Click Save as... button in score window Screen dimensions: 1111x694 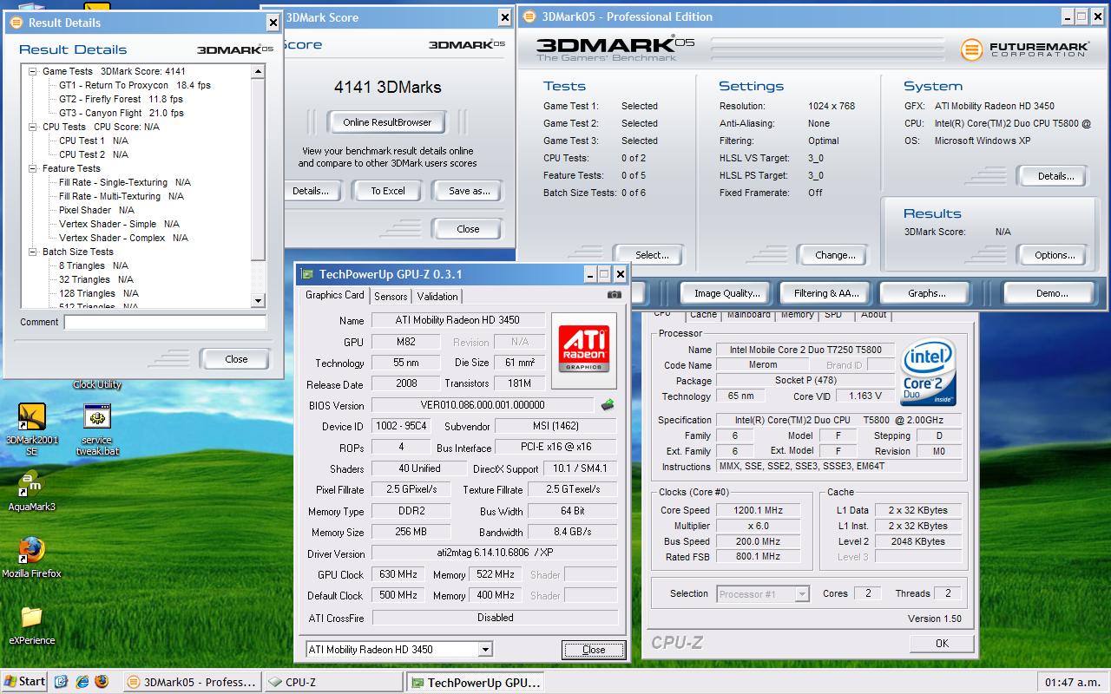(470, 191)
